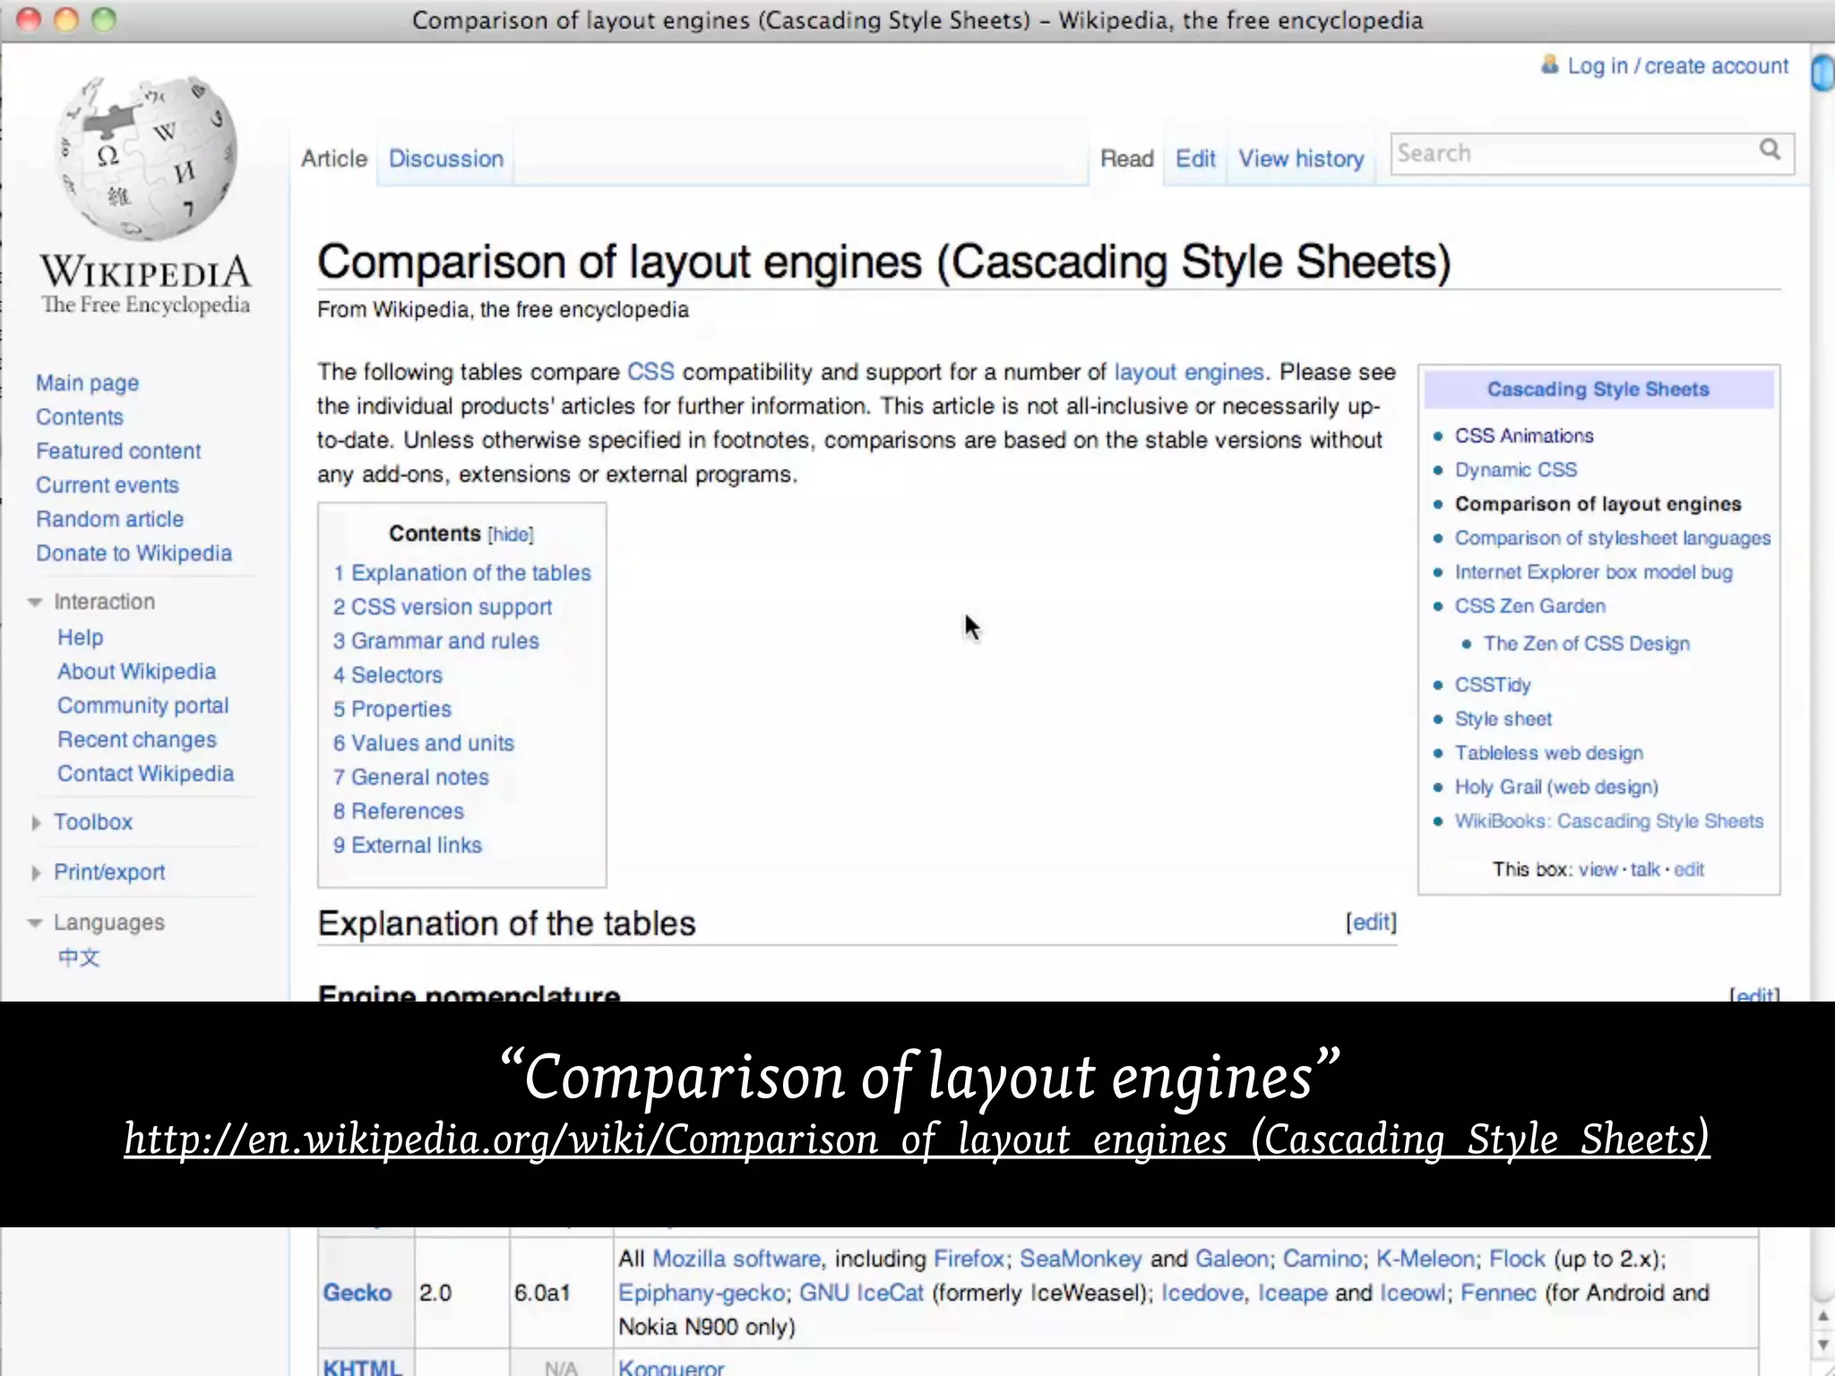
Task: Open Contact Wikipedia link
Action: pyautogui.click(x=145, y=773)
